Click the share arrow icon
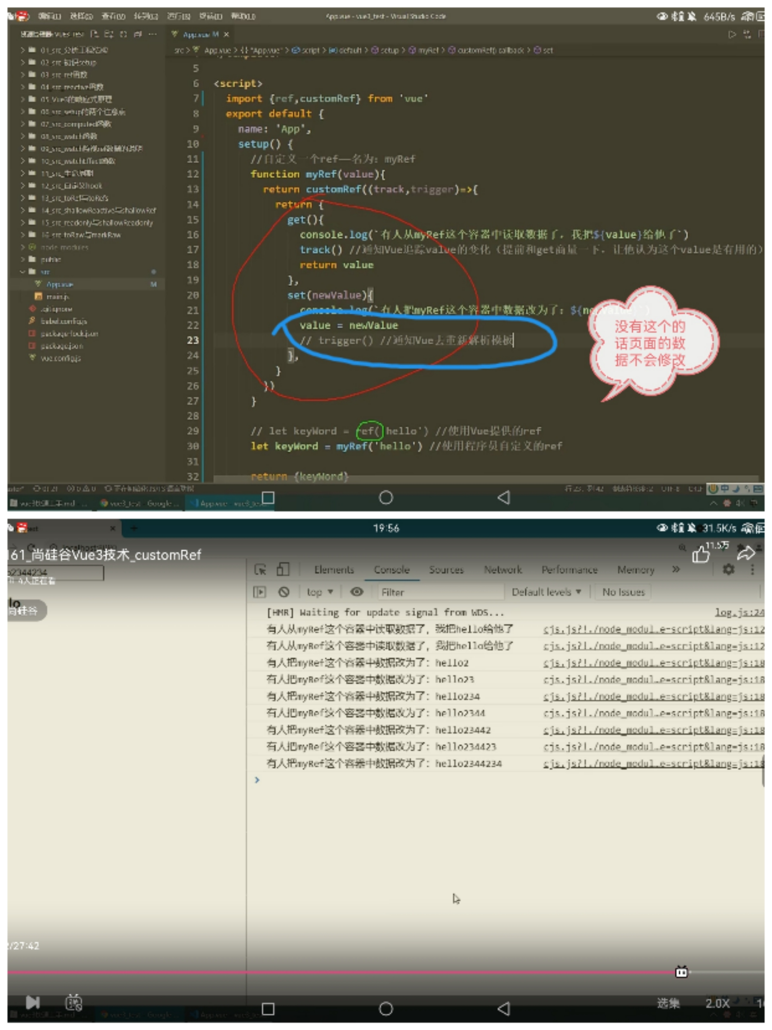Screen dimensions: 772x1030 pyautogui.click(x=746, y=553)
